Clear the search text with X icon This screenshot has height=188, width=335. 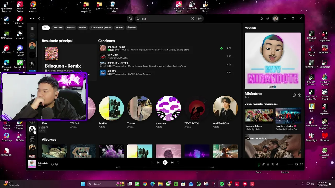193,19
